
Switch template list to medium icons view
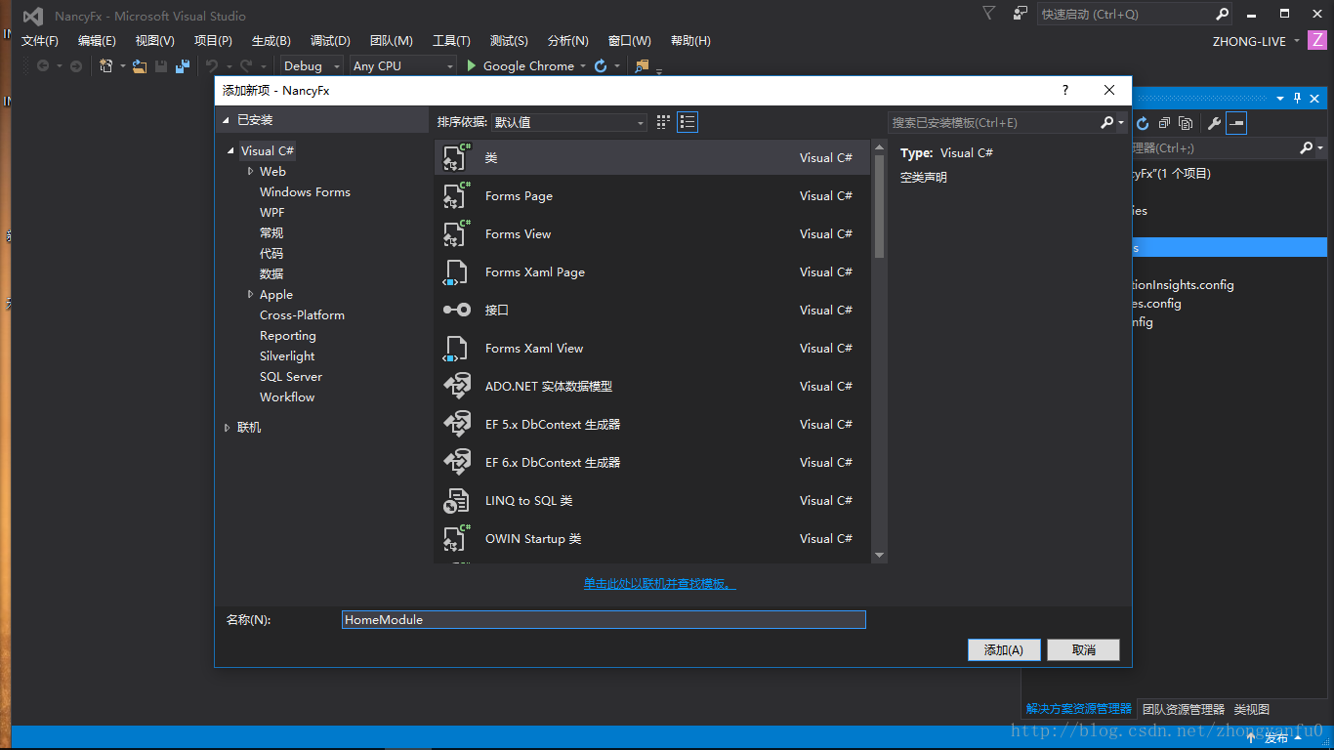[688, 122]
